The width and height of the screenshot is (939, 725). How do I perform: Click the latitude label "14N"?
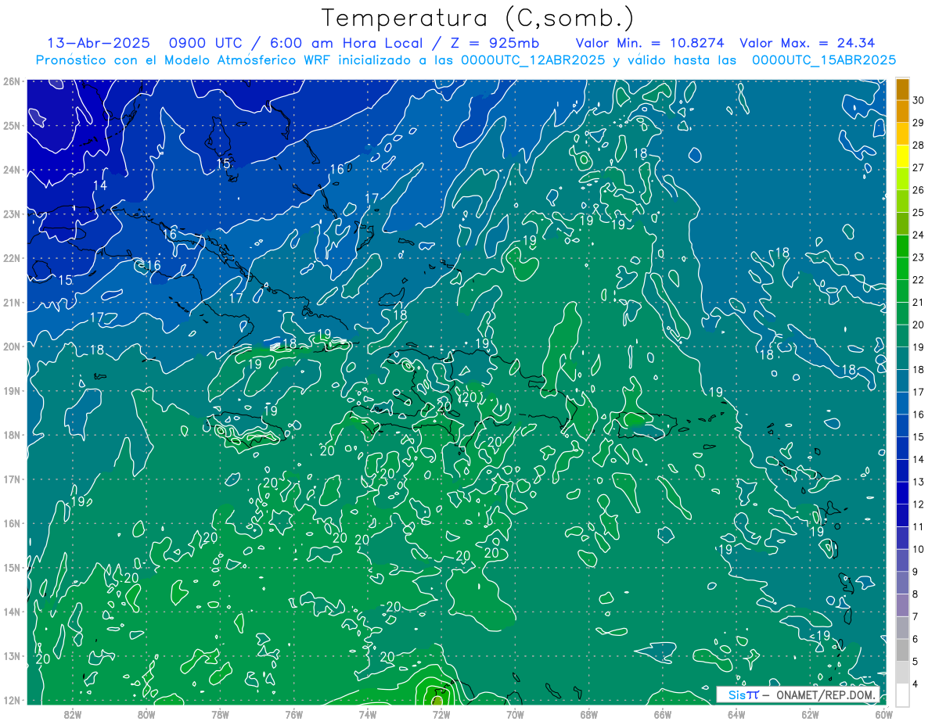point(11,612)
